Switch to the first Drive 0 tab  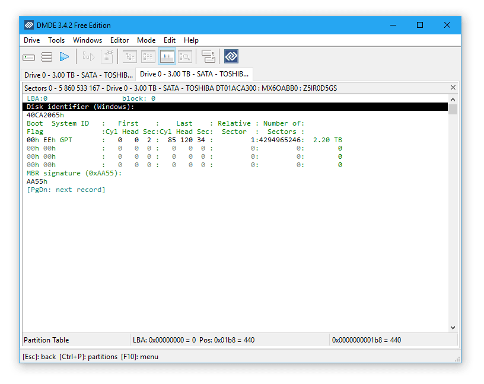[78, 75]
